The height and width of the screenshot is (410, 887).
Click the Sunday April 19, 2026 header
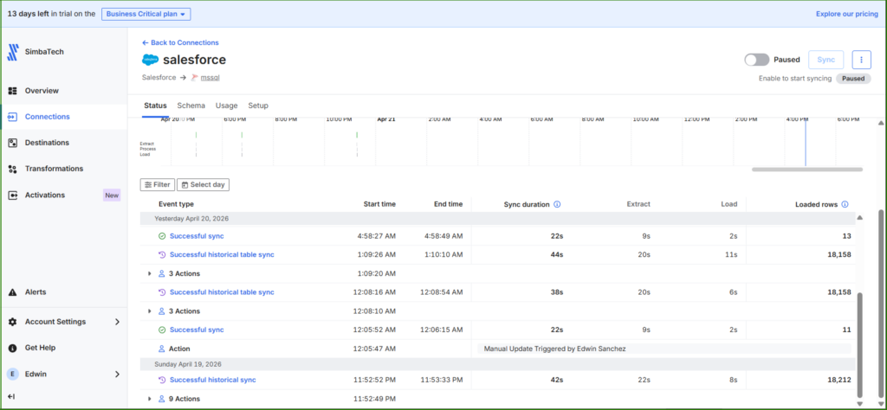click(x=187, y=364)
